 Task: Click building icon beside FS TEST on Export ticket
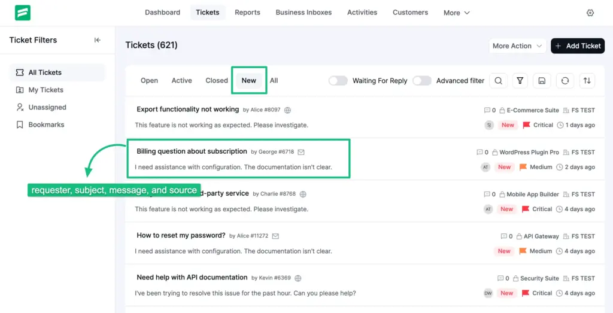[566, 110]
